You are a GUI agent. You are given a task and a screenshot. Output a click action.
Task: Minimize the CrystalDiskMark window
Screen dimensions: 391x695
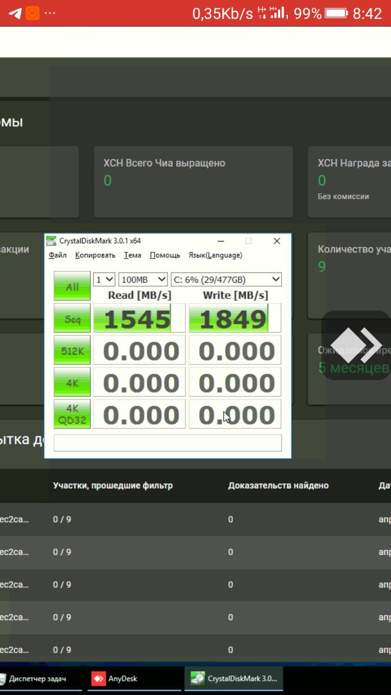[x=221, y=241]
